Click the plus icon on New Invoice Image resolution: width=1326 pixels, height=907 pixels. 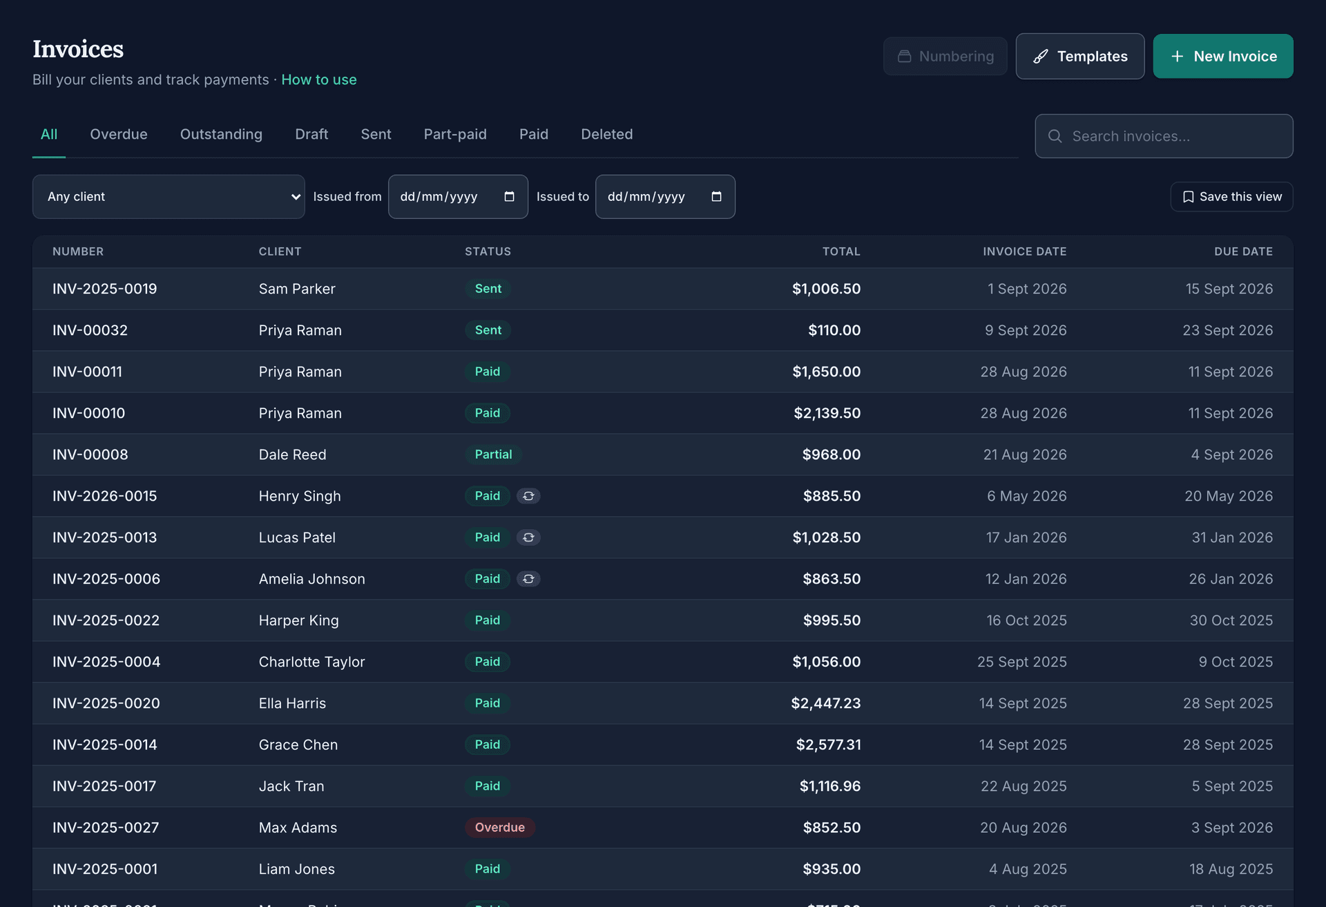[1178, 57]
